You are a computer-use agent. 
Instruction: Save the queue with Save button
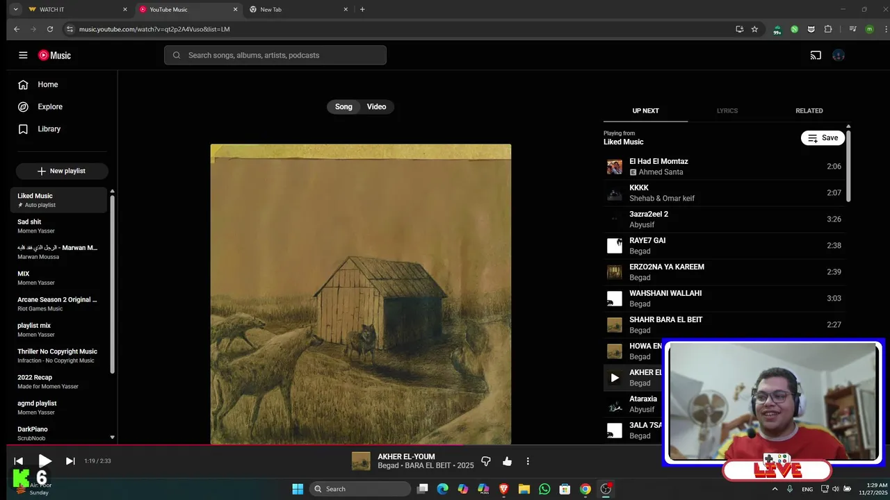point(823,138)
